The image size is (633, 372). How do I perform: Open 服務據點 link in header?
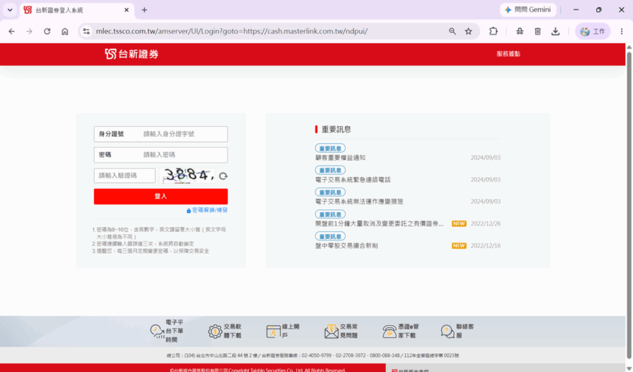pyautogui.click(x=508, y=54)
